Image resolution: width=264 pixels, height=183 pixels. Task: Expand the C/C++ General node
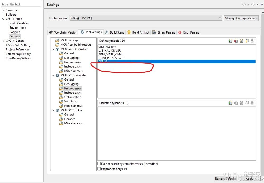click(x=3, y=41)
